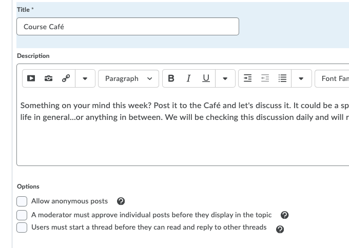Viewport: 349px width, 248px height.
Task: Enable Allow anonymous posts checkbox
Action: pyautogui.click(x=22, y=201)
